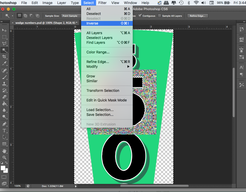Close the wedge numbers.psd tab
246x192 pixels.
13,23
